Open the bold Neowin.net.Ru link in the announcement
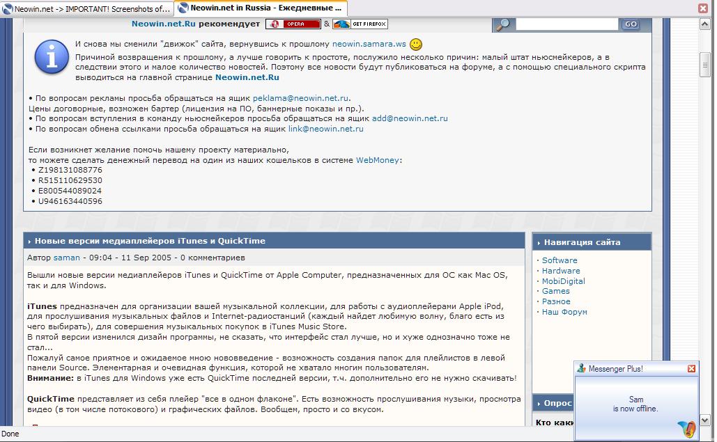717x442 pixels. coord(247,77)
